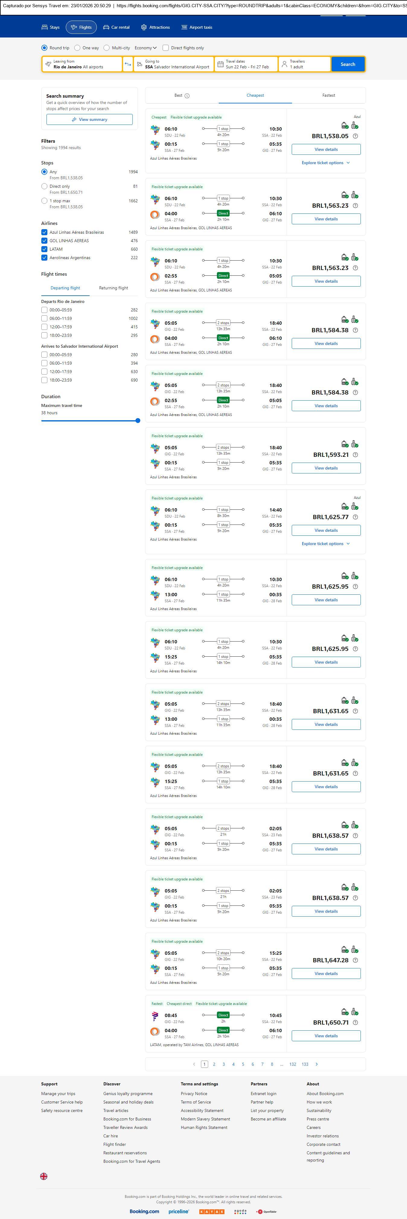Uncheck the LATAM airline filter
Screen dimensions: 407x1219
coord(44,249)
